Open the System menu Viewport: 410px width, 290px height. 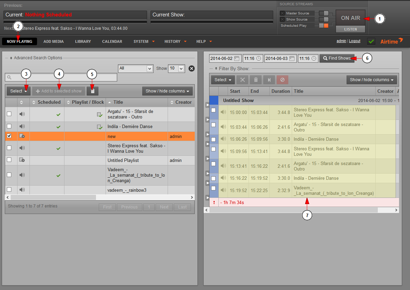coord(144,41)
